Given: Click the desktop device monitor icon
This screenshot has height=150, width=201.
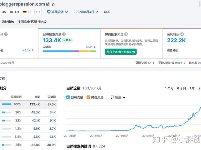Looking at the screenshot, I should coord(49,12).
